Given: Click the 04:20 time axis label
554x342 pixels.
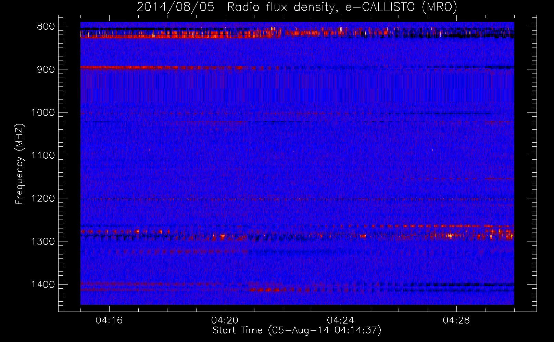Looking at the screenshot, I should 225,320.
